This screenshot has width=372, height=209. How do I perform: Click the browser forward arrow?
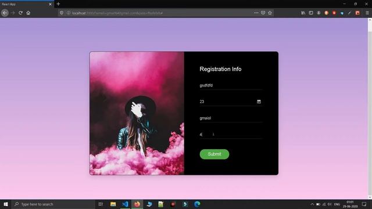click(13, 13)
